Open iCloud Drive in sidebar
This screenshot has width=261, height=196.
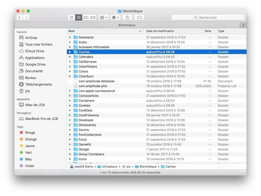(x=31, y=51)
